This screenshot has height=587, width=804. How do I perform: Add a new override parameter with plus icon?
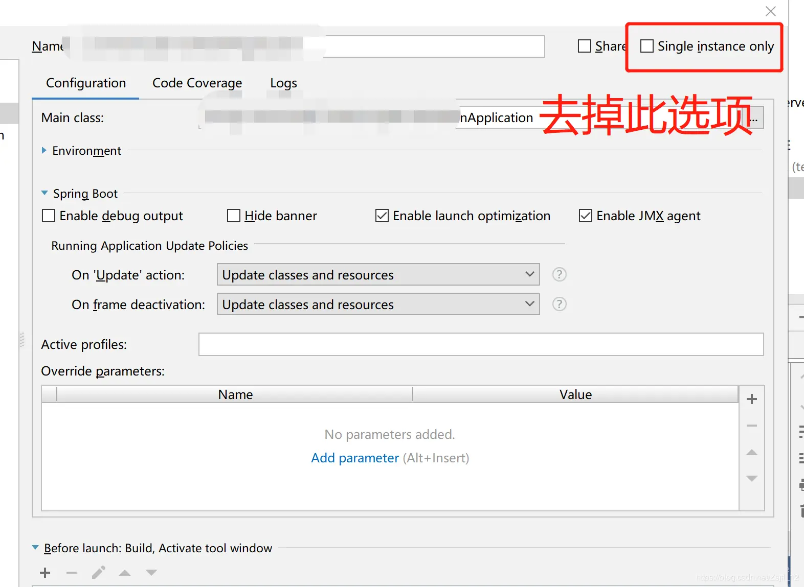click(x=751, y=399)
